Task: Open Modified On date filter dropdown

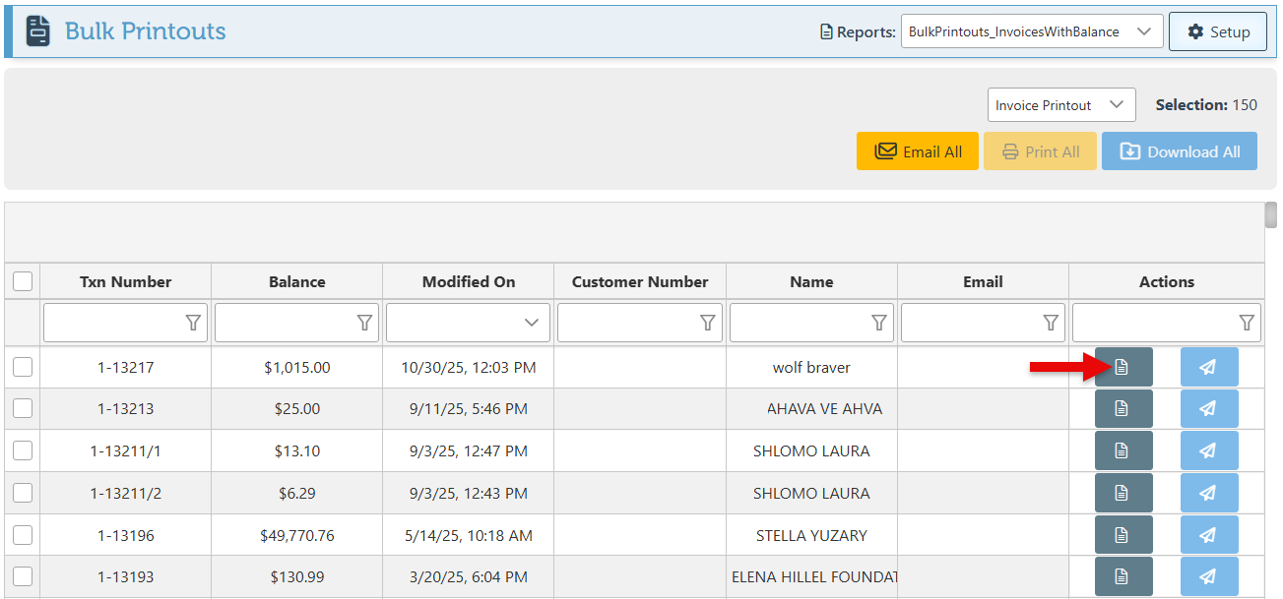Action: coord(532,323)
